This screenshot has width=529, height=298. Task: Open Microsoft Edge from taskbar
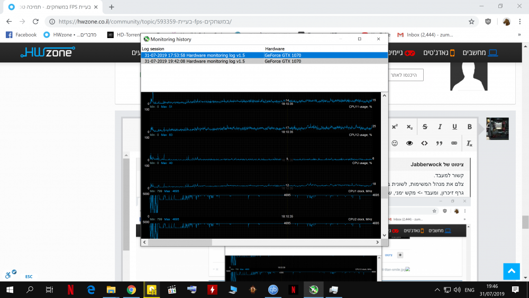[91, 290]
